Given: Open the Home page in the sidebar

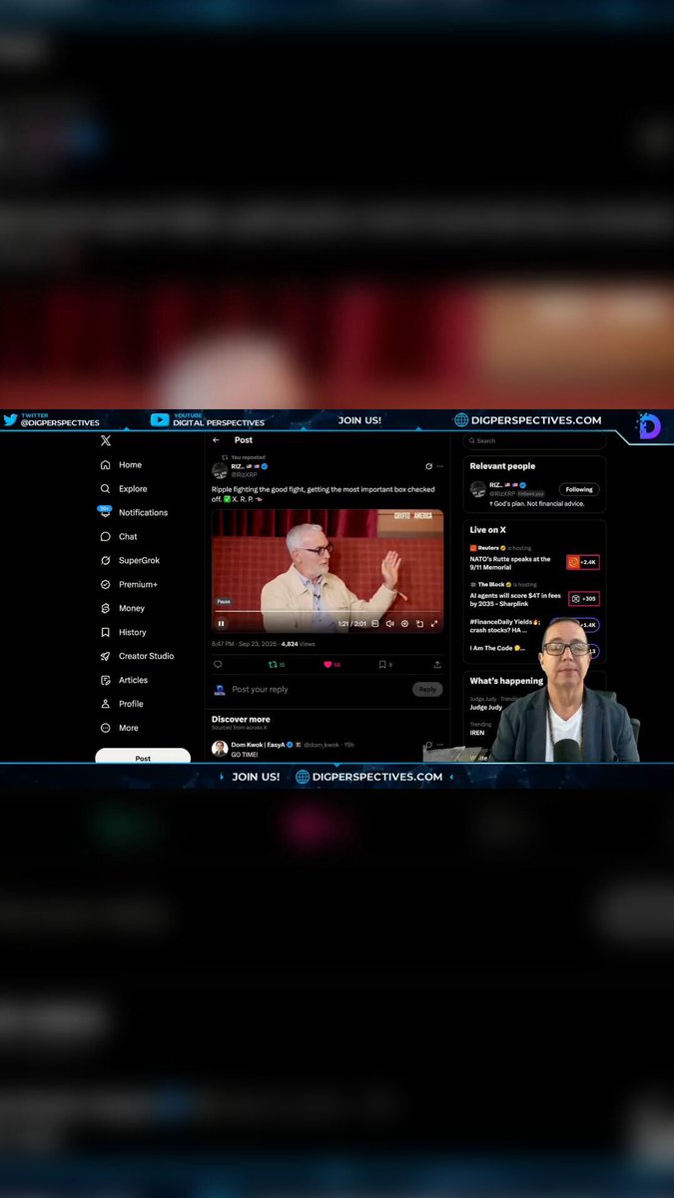Looking at the screenshot, I should pos(121,465).
